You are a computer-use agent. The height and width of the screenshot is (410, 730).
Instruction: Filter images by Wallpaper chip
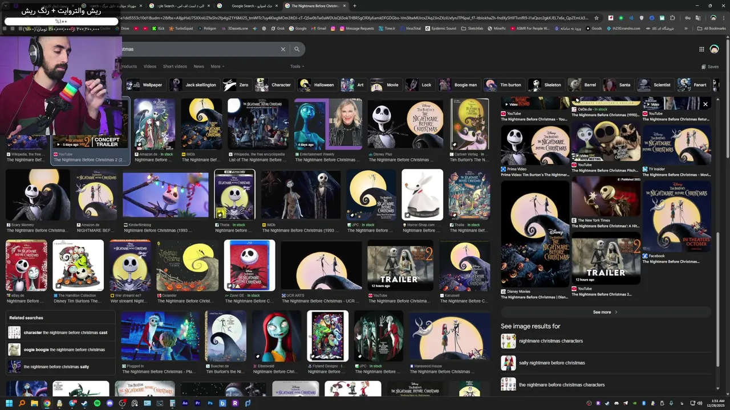click(x=145, y=85)
